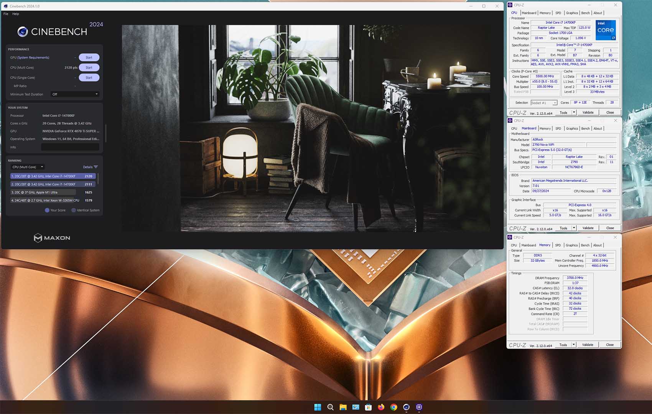The image size is (652, 414).
Task: Click the CPU-Z icon in the taskbar
Action: coord(419,407)
